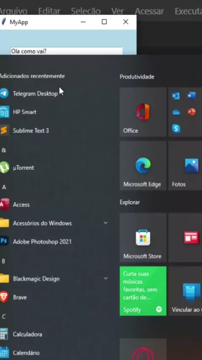This screenshot has height=360, width=202.
Task: Open the Word icon in the Produtividade tile
Action: coord(191,95)
